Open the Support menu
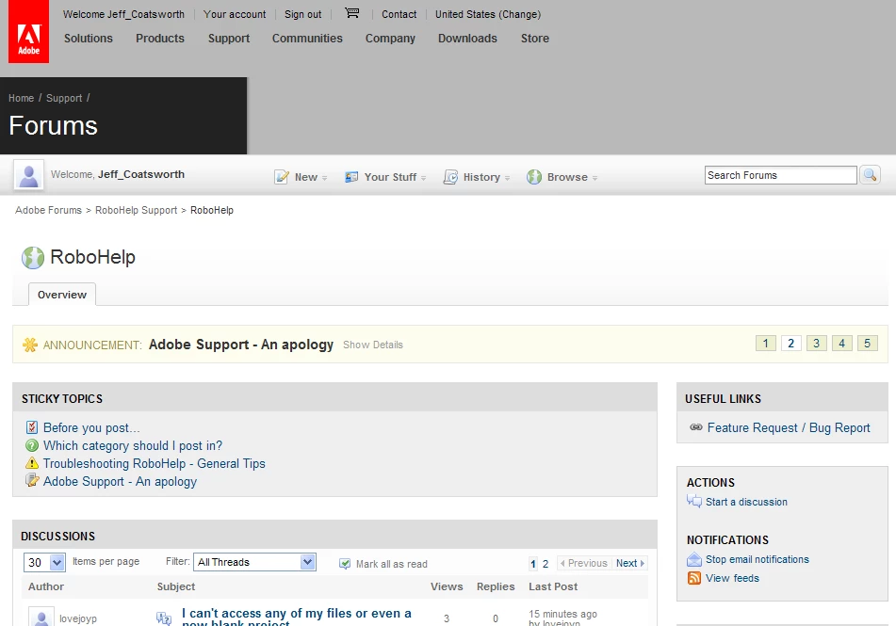Screen dimensions: 896x626 229,39
